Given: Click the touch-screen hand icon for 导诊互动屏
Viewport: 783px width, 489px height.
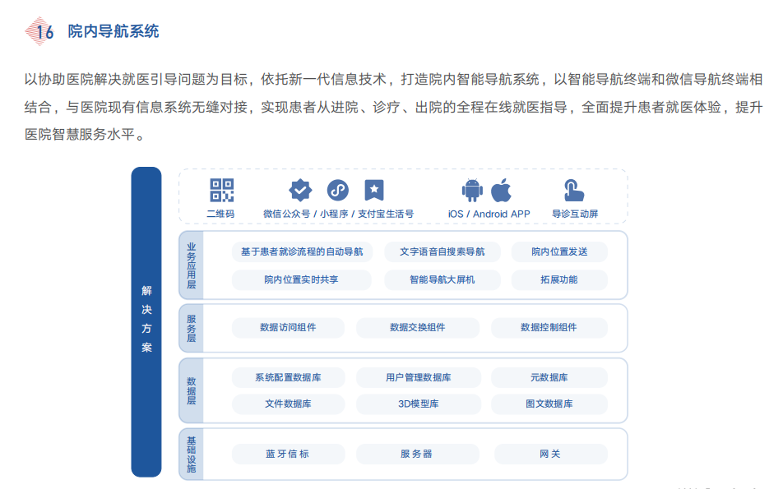Looking at the screenshot, I should 574,191.
